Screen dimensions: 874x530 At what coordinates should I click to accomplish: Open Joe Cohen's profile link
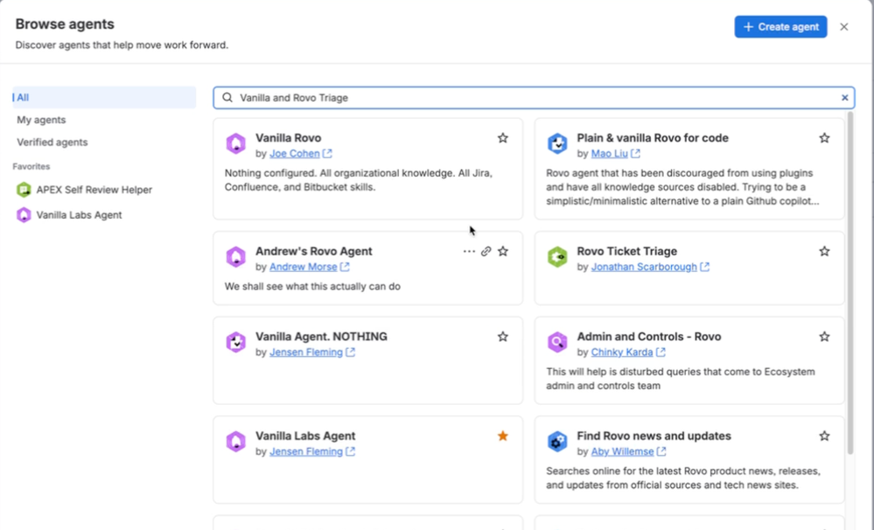[x=294, y=153]
